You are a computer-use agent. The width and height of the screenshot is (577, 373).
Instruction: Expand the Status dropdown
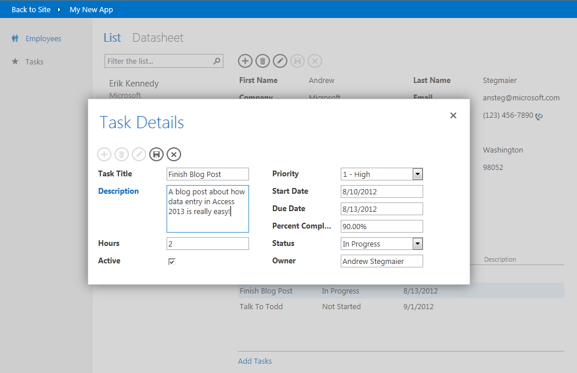pos(417,244)
